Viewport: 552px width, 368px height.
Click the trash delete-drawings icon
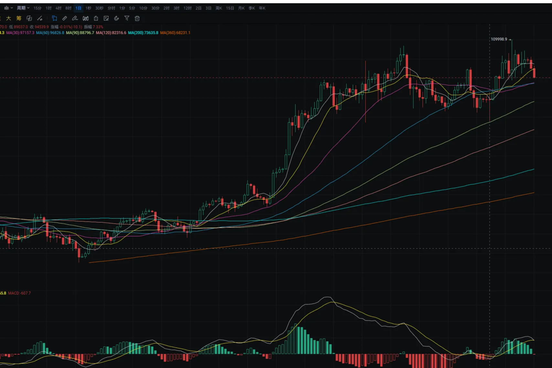click(137, 18)
